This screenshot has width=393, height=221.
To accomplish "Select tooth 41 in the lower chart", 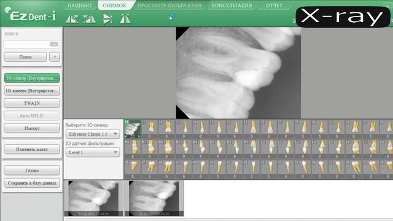I will pyautogui.click(x=252, y=169).
